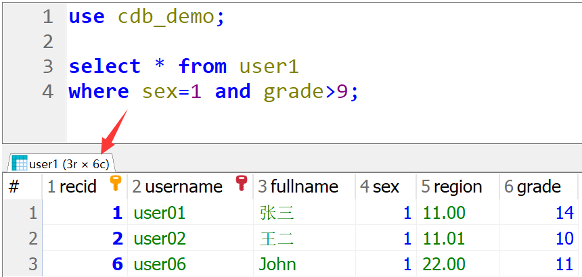Click the grade cell showing 14
The height and width of the screenshot is (277, 582).
(x=564, y=213)
